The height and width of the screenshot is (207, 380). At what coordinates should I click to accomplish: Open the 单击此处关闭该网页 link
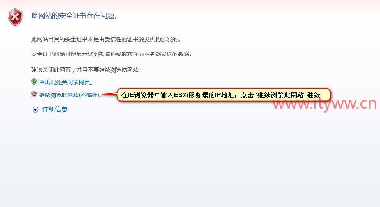click(66, 82)
